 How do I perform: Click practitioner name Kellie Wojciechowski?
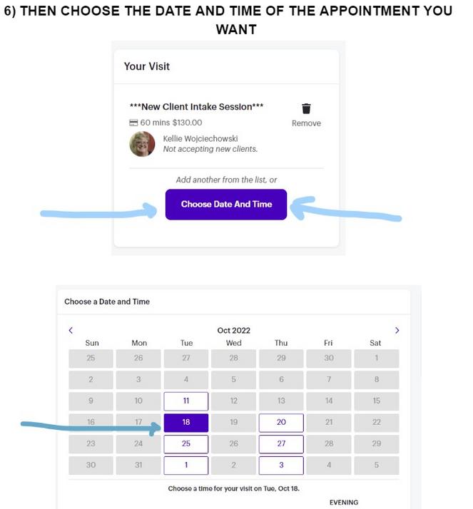click(200, 138)
